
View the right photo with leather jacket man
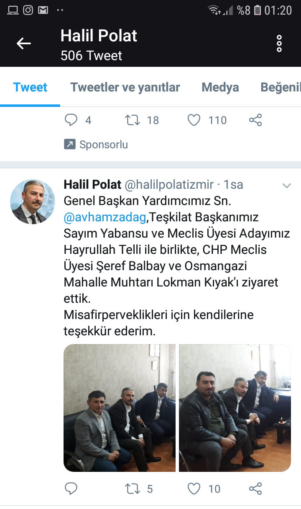point(235,408)
